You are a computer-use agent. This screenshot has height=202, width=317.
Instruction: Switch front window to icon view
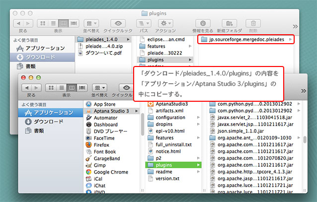coord(51,88)
